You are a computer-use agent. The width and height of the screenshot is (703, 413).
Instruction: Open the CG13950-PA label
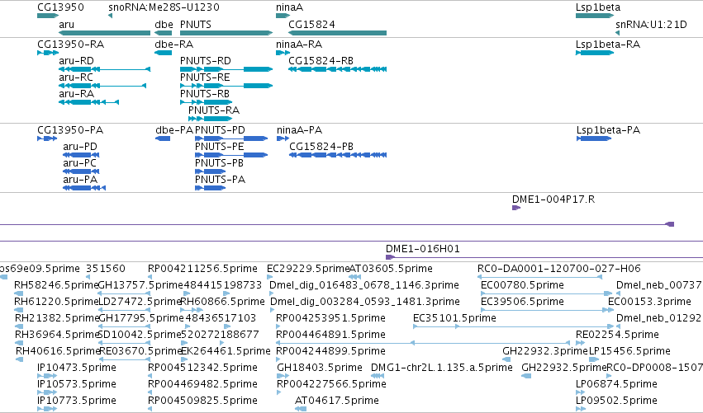(x=70, y=130)
